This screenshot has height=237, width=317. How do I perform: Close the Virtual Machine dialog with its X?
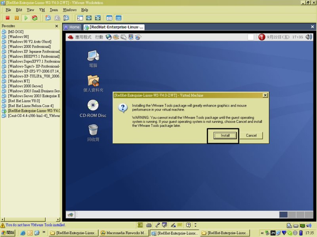click(265, 95)
